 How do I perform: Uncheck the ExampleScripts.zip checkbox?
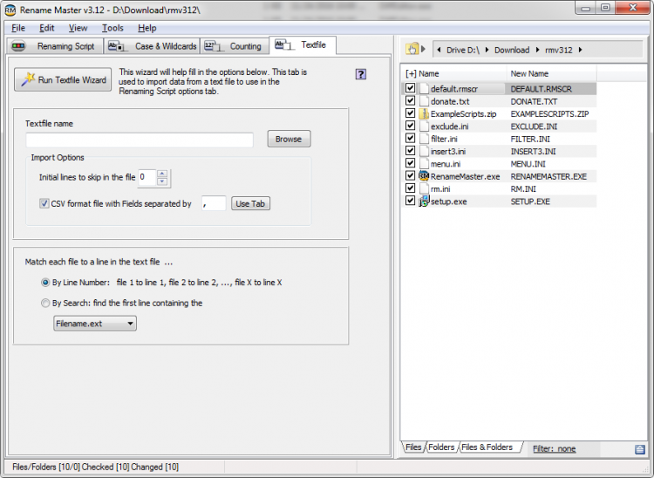pos(410,113)
